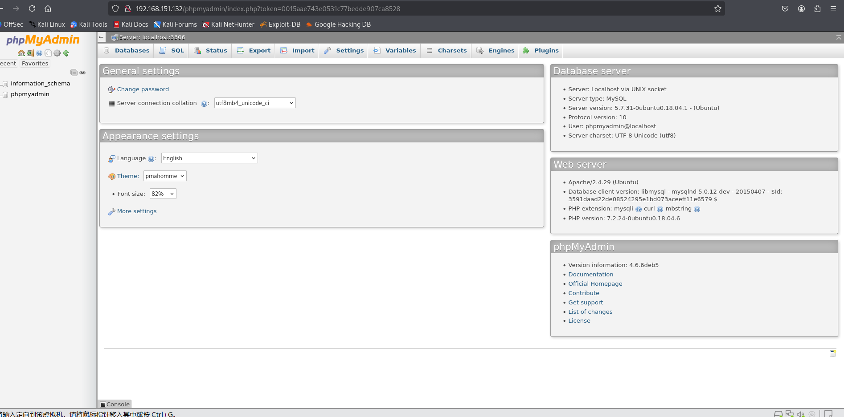
Task: Click the green reload navigation panel icon
Action: click(66, 53)
